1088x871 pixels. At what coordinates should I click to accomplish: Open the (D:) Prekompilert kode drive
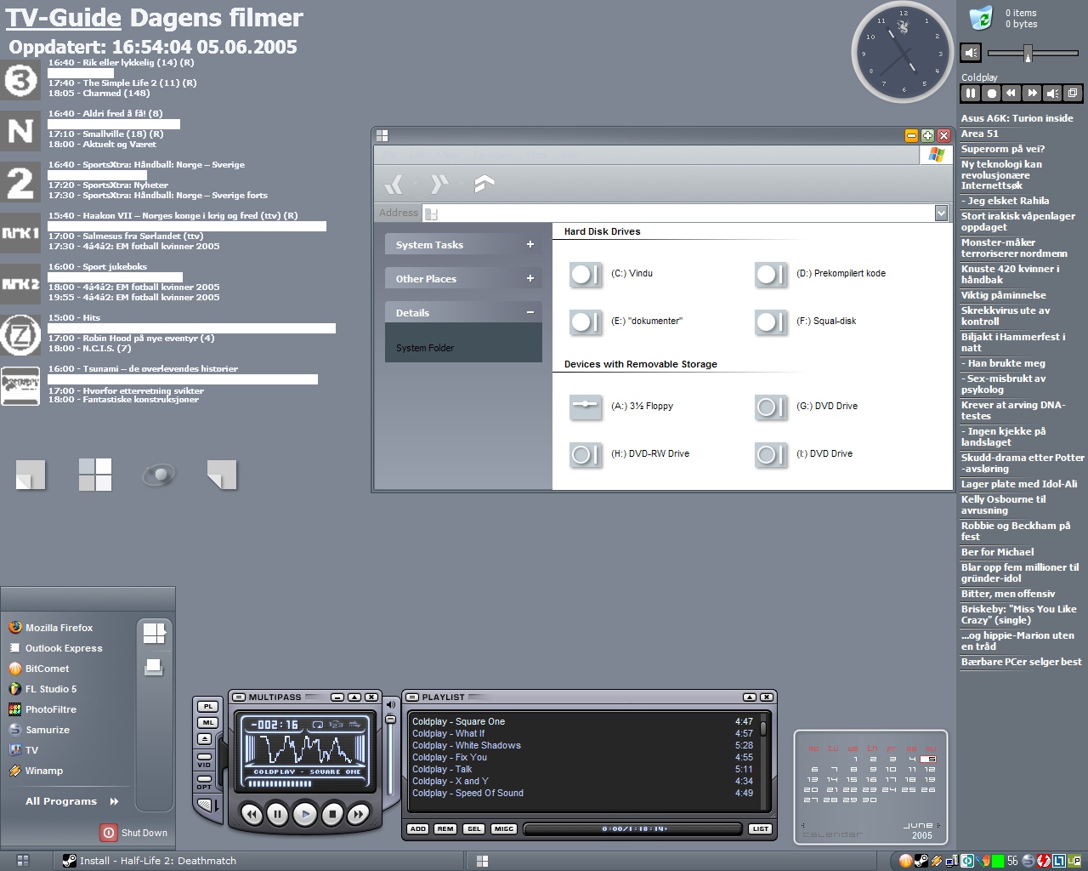click(820, 274)
